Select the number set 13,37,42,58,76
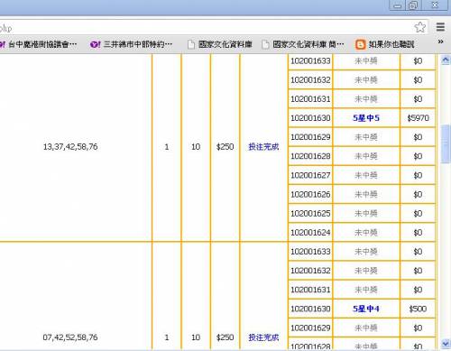 point(70,147)
